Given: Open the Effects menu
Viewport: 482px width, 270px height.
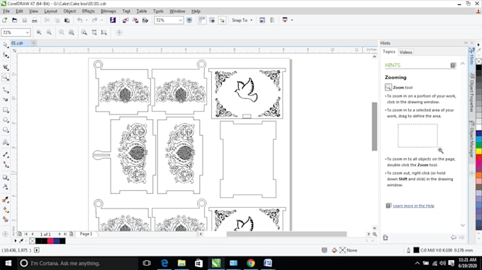Looking at the screenshot, I should [88, 11].
